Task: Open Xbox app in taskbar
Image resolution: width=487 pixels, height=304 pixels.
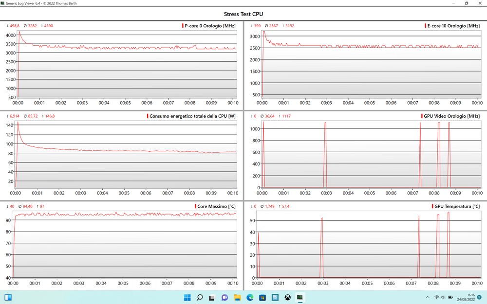Action: (288, 297)
